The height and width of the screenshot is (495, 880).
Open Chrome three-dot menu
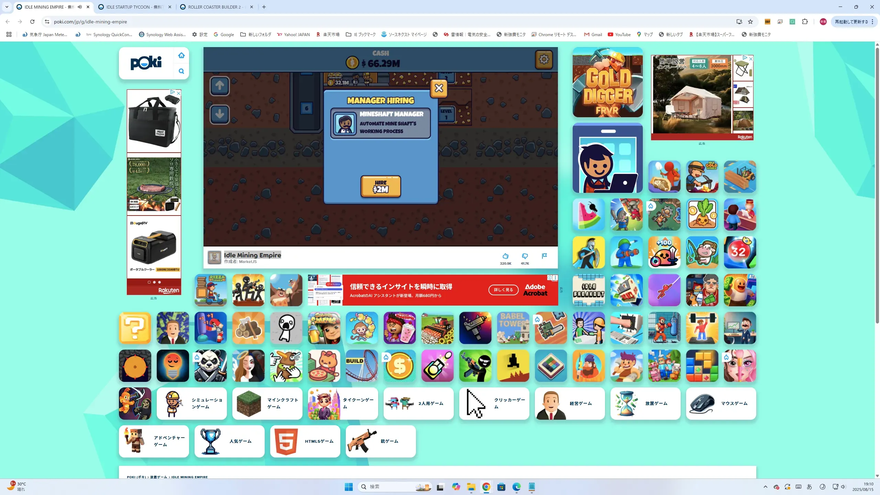click(x=872, y=22)
